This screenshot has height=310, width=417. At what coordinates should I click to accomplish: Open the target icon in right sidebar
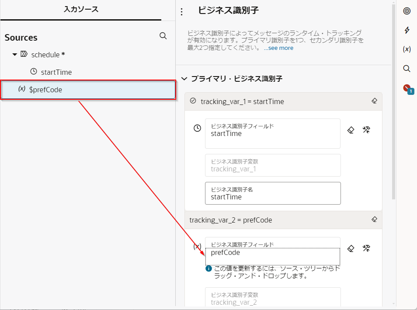point(407,11)
